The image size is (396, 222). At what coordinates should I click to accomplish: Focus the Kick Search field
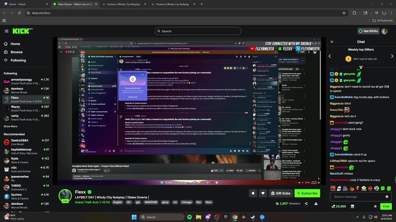tap(198, 31)
